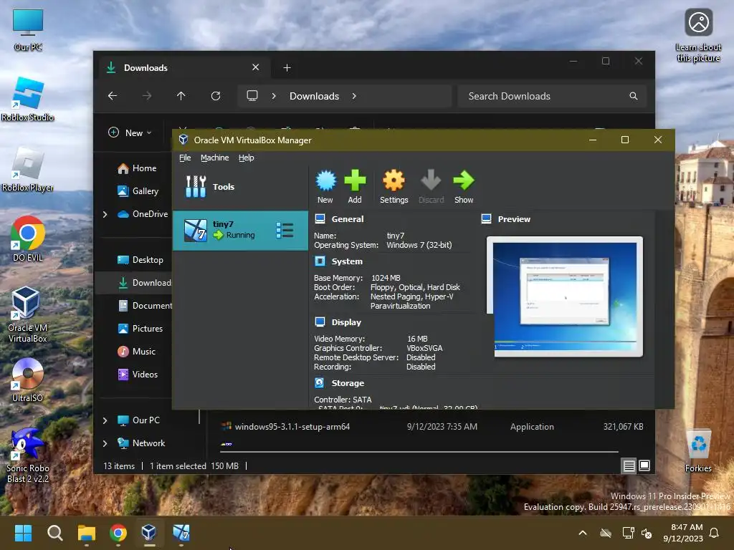
Task: Open Roblox Player desktop shortcut
Action: [28, 169]
